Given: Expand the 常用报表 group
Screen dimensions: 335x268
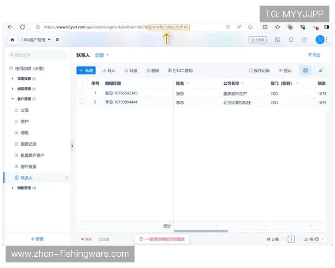Looking at the screenshot, I should (x=12, y=79).
